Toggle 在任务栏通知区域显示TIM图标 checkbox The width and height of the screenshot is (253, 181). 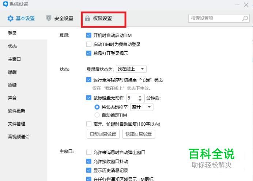(x=89, y=179)
